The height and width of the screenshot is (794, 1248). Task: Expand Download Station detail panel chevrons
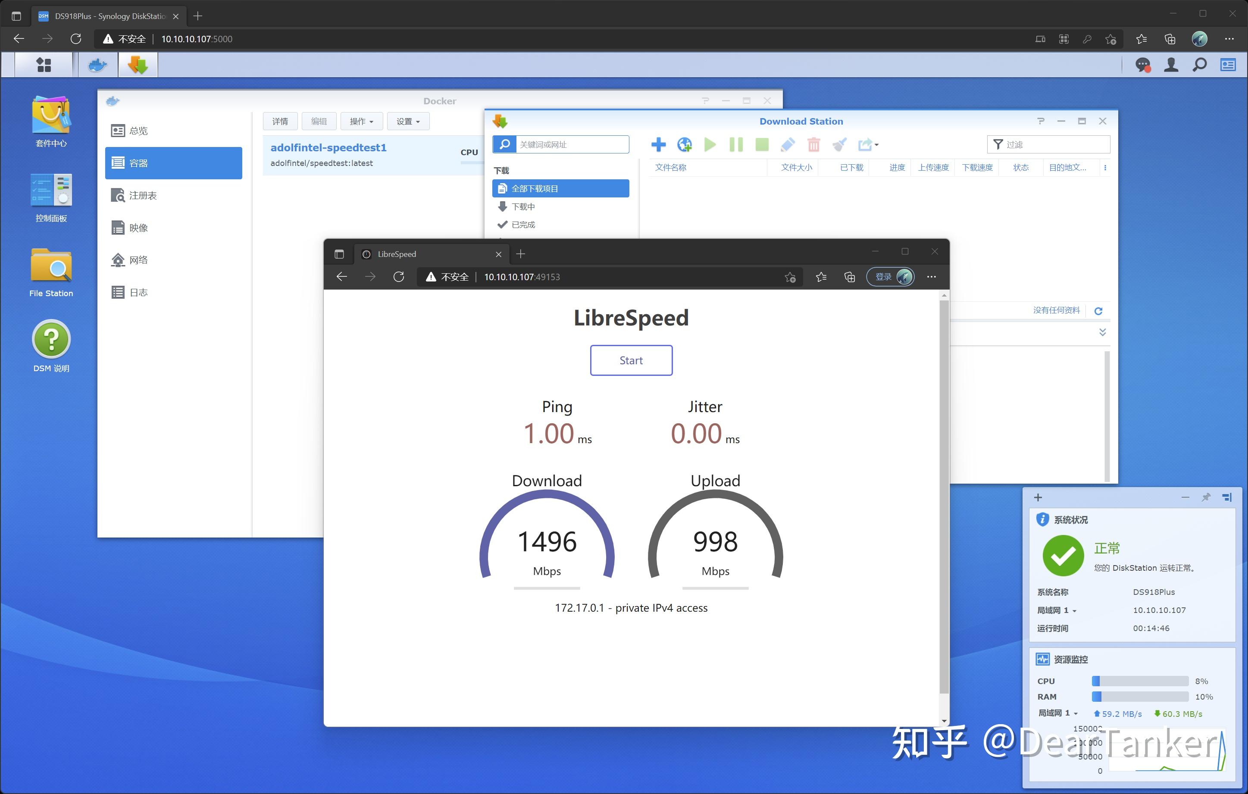(x=1102, y=332)
